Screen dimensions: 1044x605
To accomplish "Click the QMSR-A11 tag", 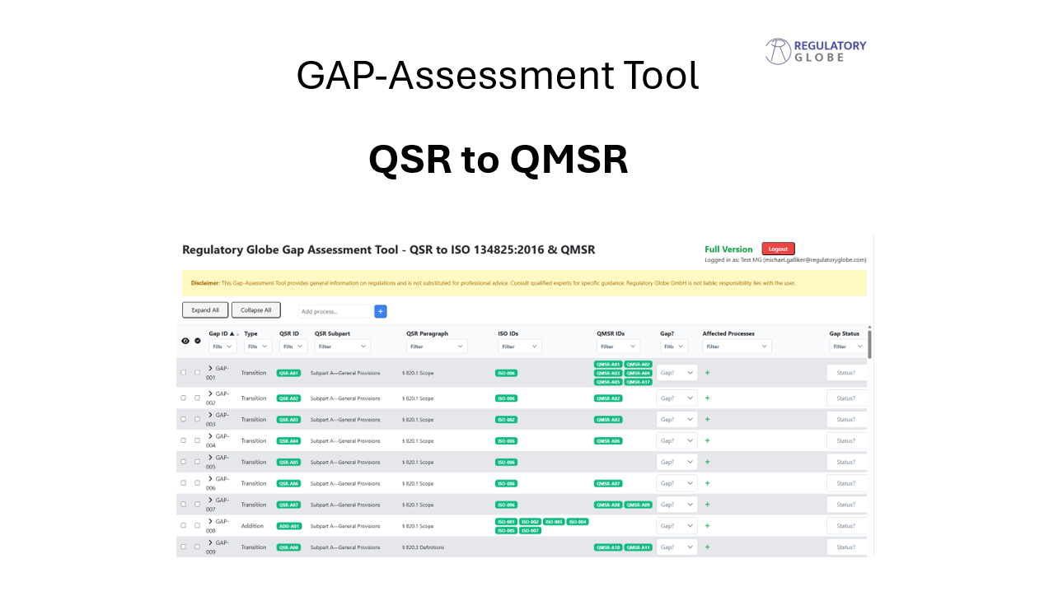I will coord(638,547).
